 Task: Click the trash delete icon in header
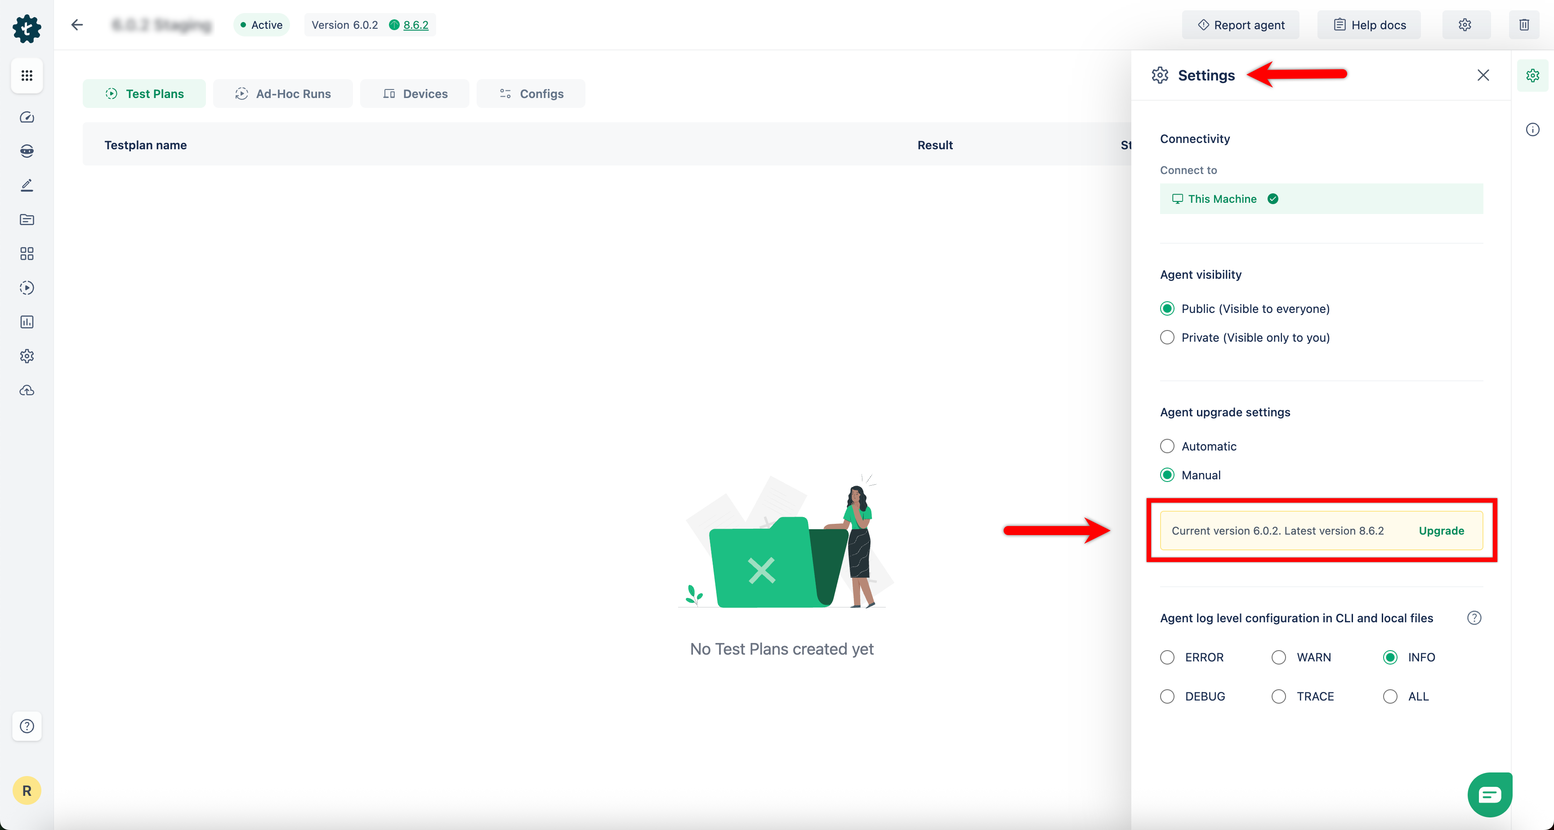pos(1524,25)
